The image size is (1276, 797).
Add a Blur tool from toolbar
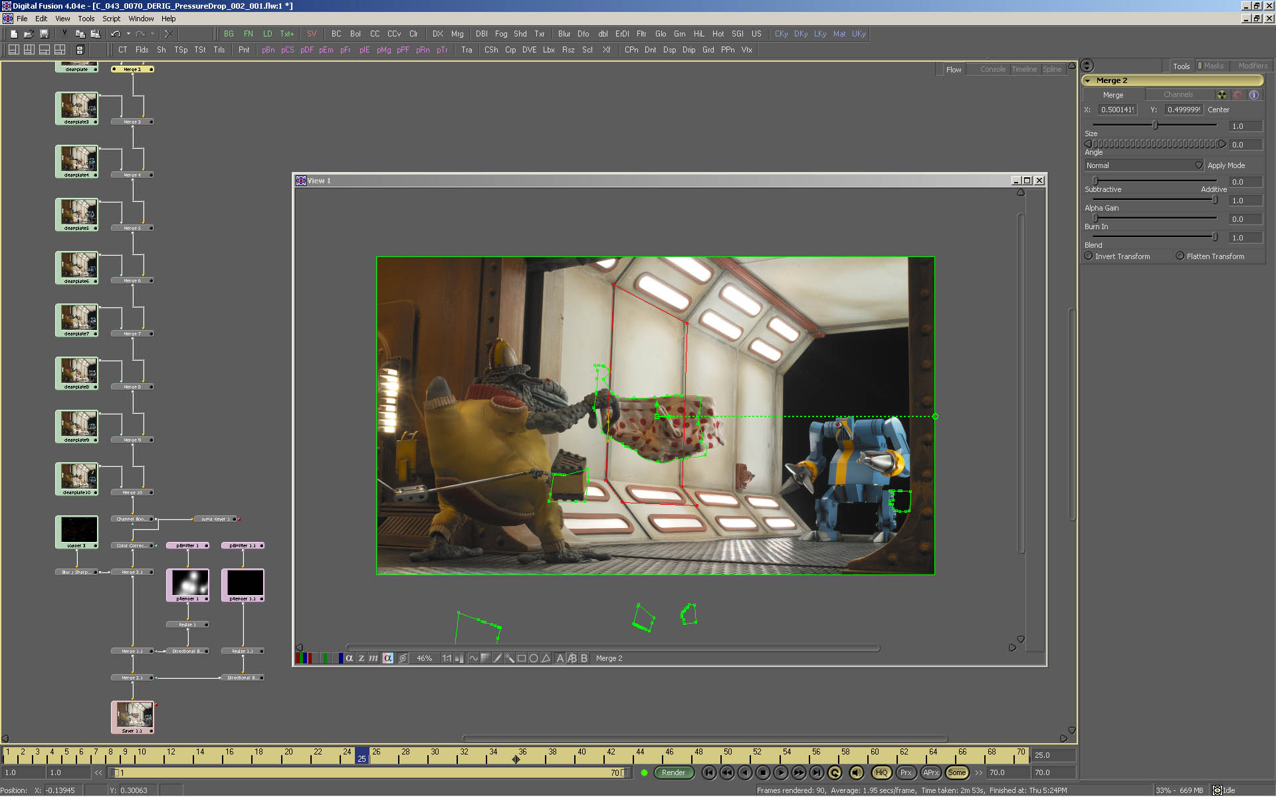(564, 34)
